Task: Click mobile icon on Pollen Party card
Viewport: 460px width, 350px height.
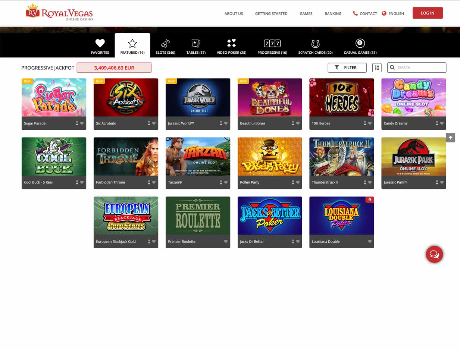Action: (293, 183)
